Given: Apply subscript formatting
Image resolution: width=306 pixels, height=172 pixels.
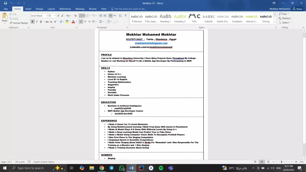Looking at the screenshot, I should 51,22.
